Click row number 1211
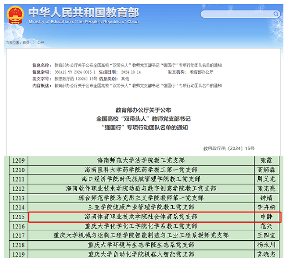The height and width of the screenshot is (262, 288). point(18,179)
